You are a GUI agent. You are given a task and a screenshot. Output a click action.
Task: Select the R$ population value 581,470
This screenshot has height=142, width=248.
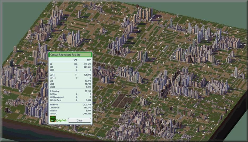(x=87, y=64)
